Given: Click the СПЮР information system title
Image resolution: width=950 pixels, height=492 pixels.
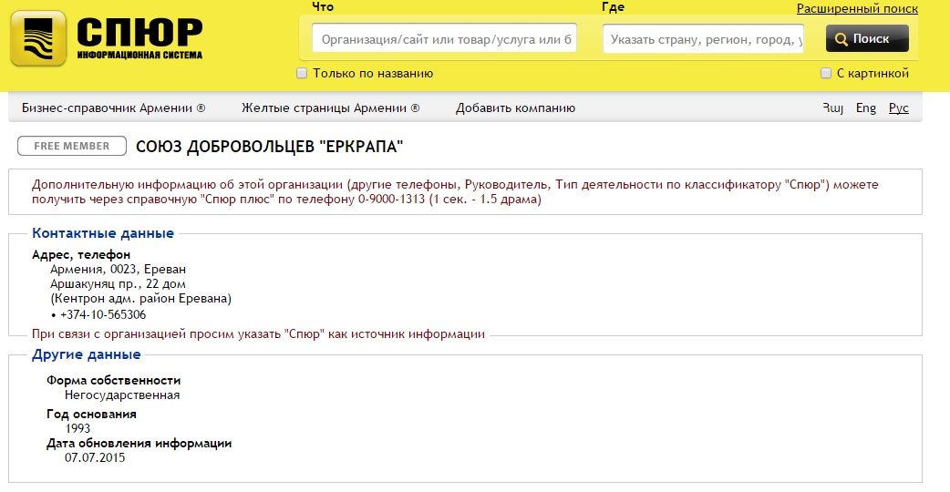Looking at the screenshot, I should tap(139, 39).
